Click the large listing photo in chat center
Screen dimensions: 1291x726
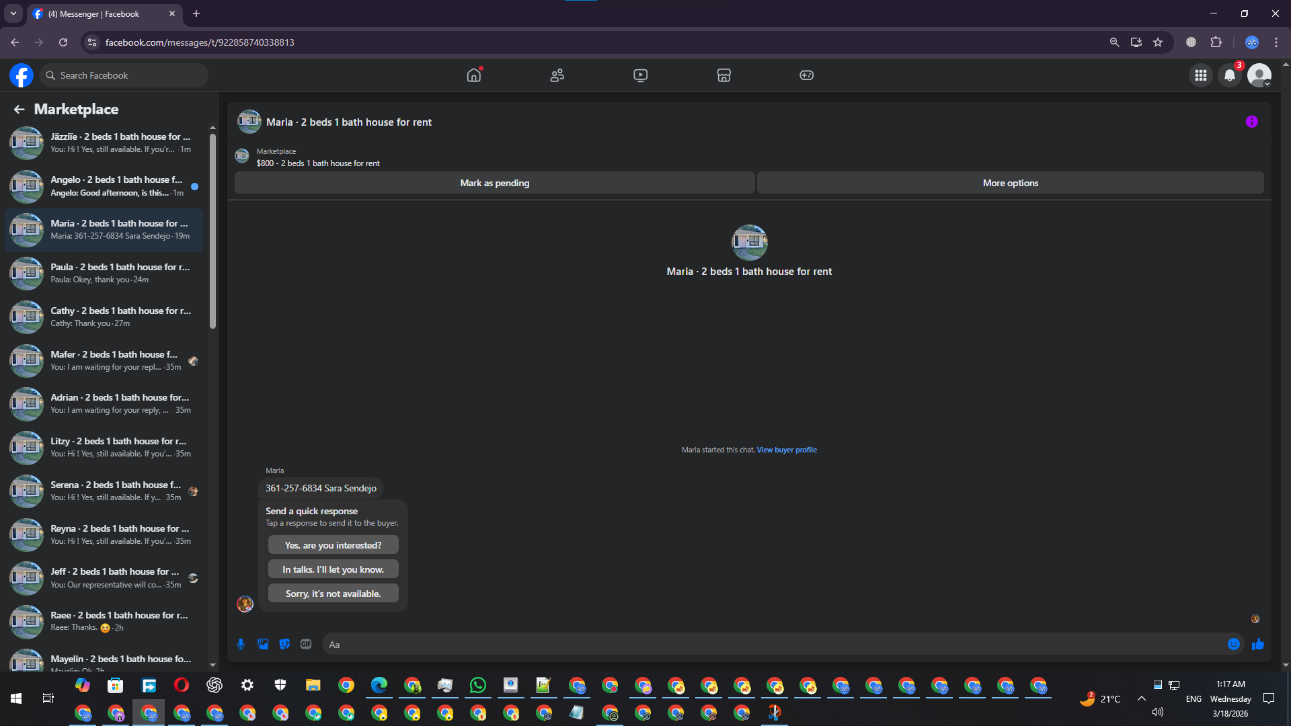pyautogui.click(x=749, y=243)
